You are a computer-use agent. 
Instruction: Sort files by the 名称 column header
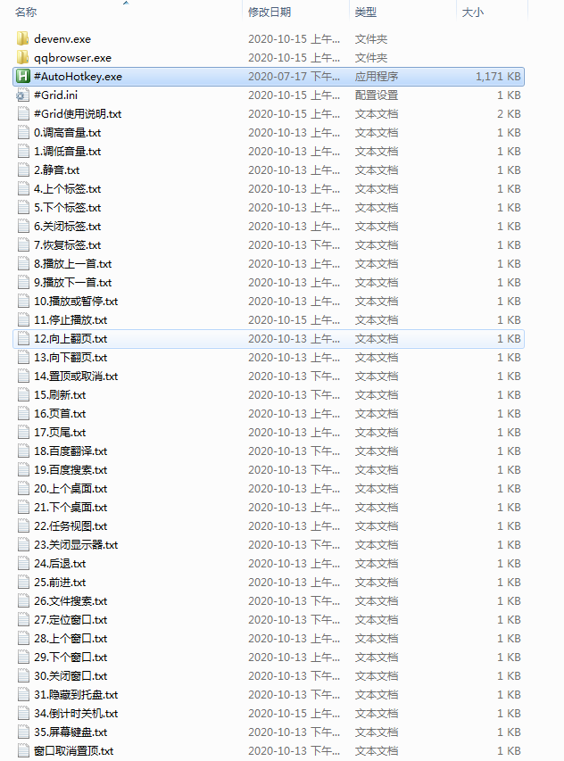coord(26,12)
